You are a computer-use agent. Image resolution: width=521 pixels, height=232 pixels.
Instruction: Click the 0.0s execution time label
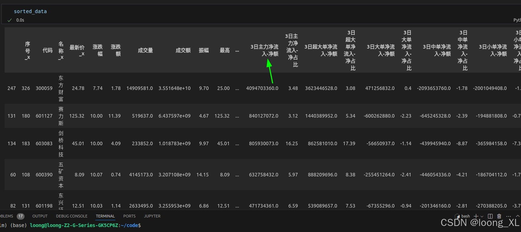point(20,20)
